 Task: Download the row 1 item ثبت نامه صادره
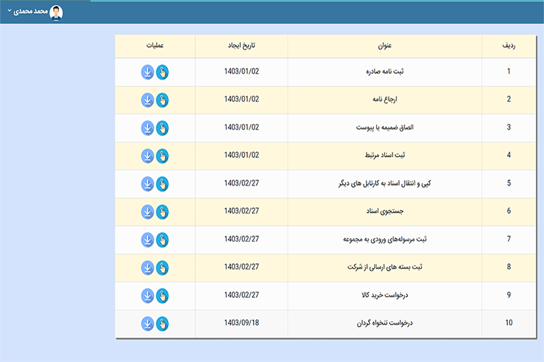pos(147,72)
